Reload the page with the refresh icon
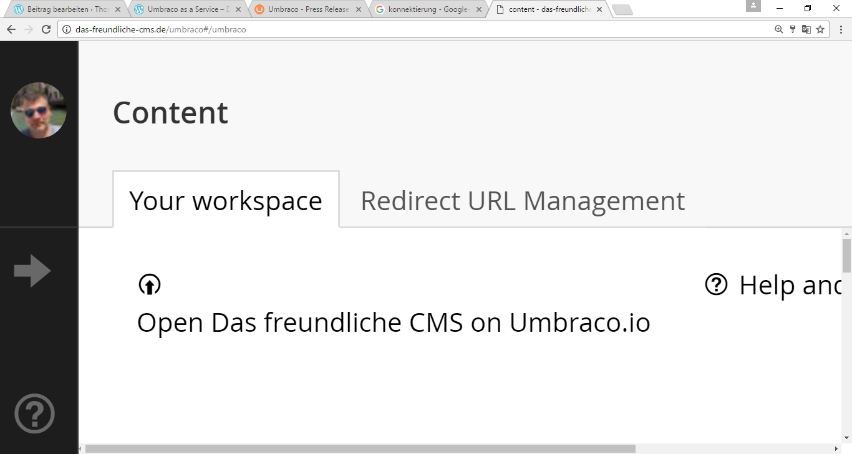This screenshot has height=454, width=852. click(x=46, y=29)
